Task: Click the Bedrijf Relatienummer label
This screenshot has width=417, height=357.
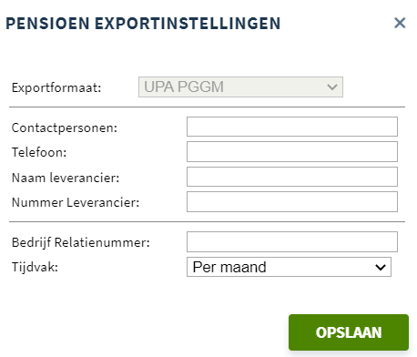Action: pyautogui.click(x=81, y=242)
